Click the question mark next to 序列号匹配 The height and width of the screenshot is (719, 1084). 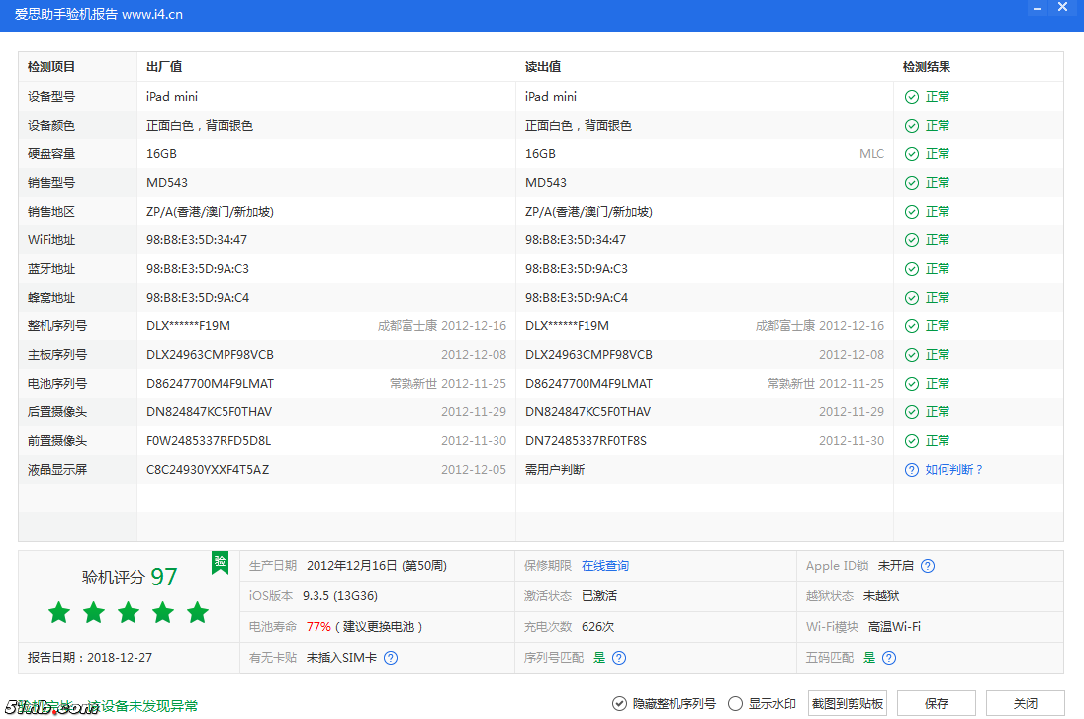619,658
